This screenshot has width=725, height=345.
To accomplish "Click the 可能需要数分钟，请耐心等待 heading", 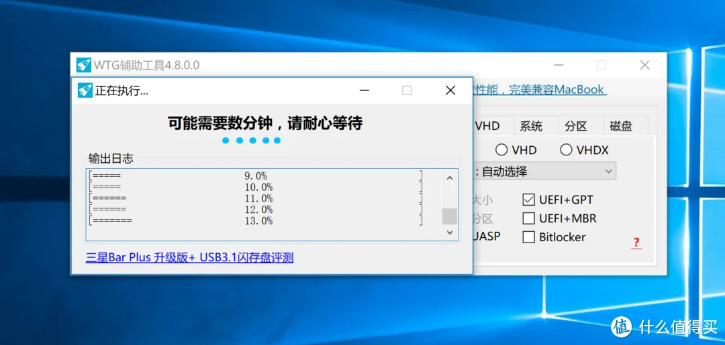I will click(x=265, y=124).
